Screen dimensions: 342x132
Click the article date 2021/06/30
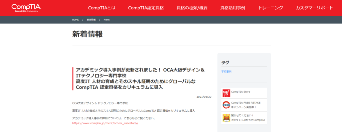point(204,97)
